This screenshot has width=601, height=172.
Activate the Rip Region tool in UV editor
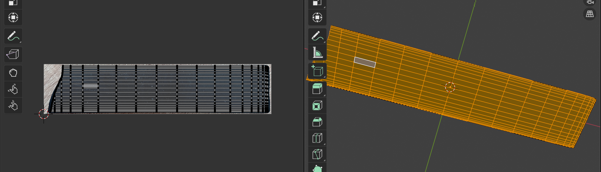click(x=13, y=54)
